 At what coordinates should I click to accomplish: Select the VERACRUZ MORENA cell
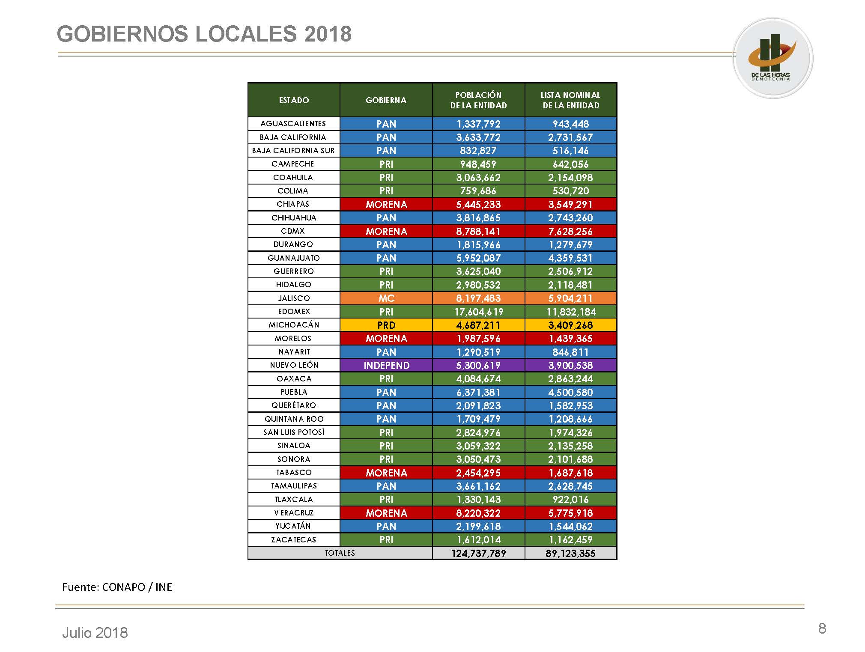(386, 513)
